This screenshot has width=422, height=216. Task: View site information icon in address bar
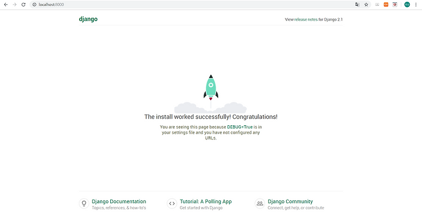click(x=35, y=5)
